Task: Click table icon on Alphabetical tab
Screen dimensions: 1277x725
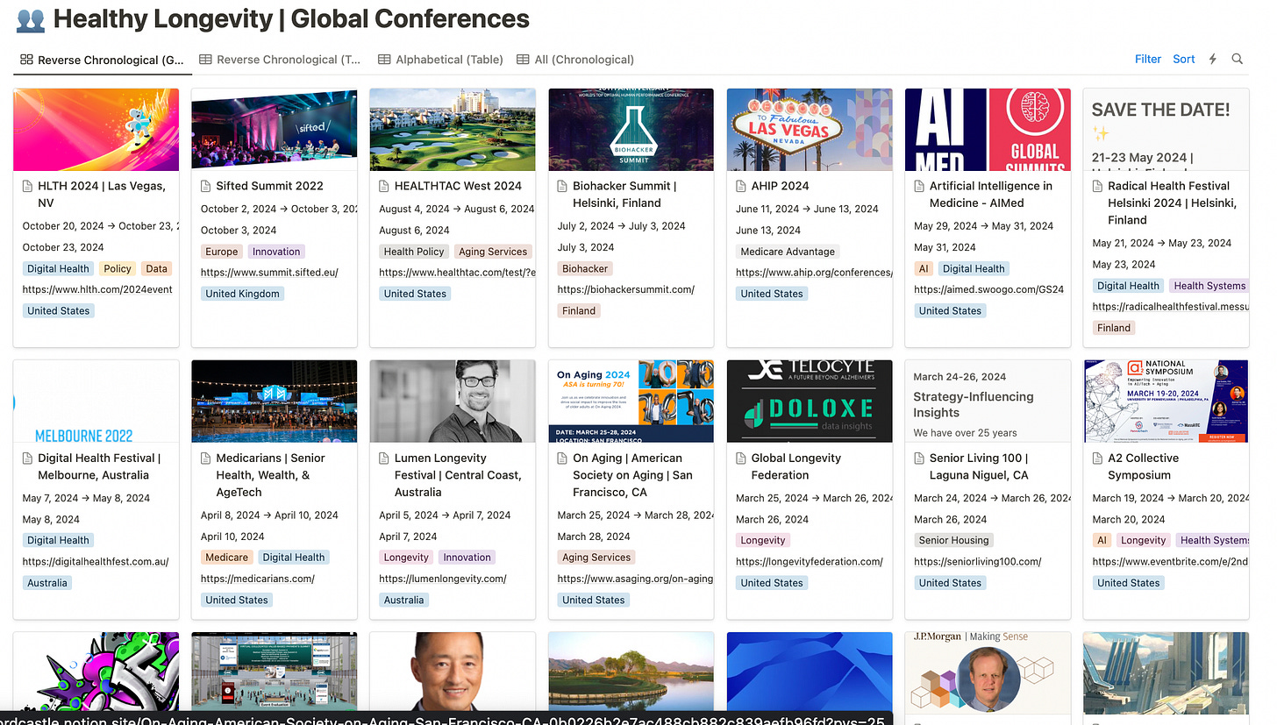Action: [384, 60]
